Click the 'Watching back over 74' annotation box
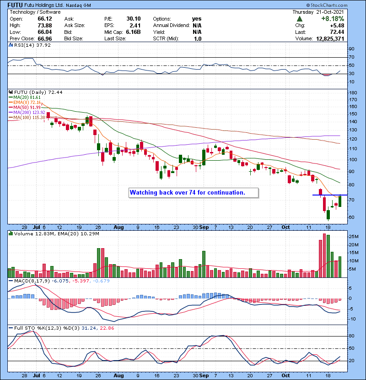The image size is (366, 380). click(194, 193)
